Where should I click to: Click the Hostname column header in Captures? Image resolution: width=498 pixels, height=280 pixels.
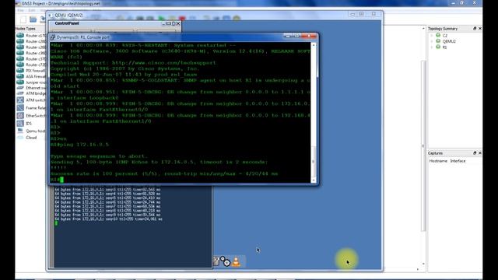coord(438,161)
